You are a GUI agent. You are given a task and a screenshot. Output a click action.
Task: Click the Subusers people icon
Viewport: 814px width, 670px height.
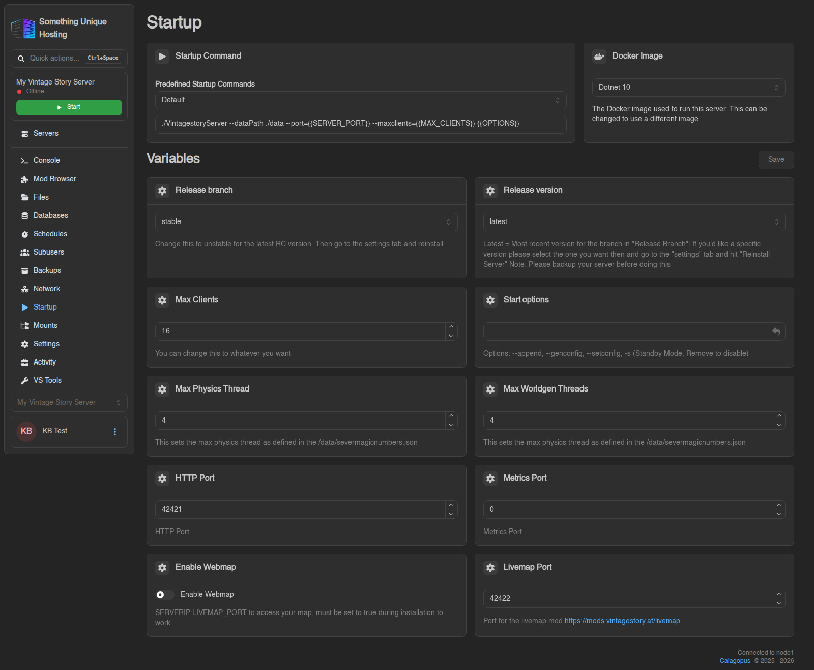click(24, 253)
